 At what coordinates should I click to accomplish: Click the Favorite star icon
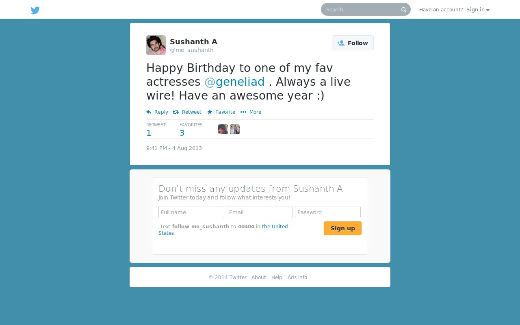(x=210, y=112)
